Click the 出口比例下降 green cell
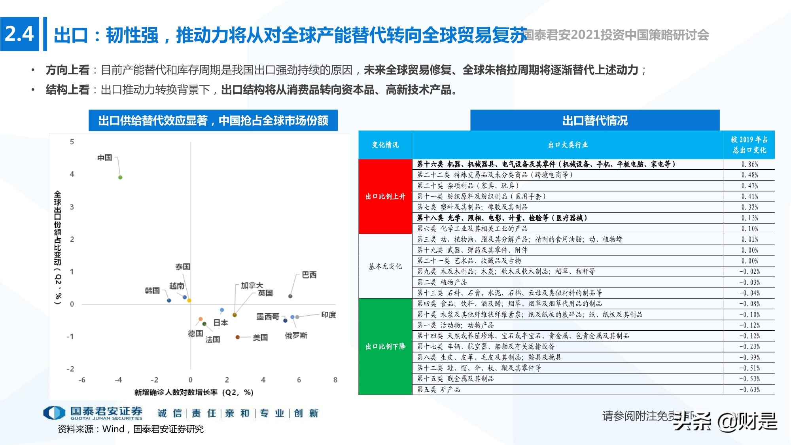 click(385, 347)
